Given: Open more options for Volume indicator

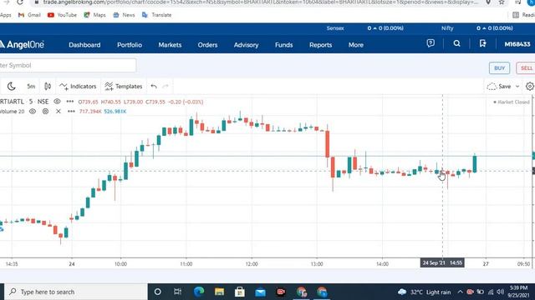Looking at the screenshot, I should coord(71,111).
